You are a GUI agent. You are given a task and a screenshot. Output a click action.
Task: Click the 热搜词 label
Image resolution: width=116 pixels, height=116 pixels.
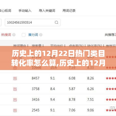pos(6,35)
